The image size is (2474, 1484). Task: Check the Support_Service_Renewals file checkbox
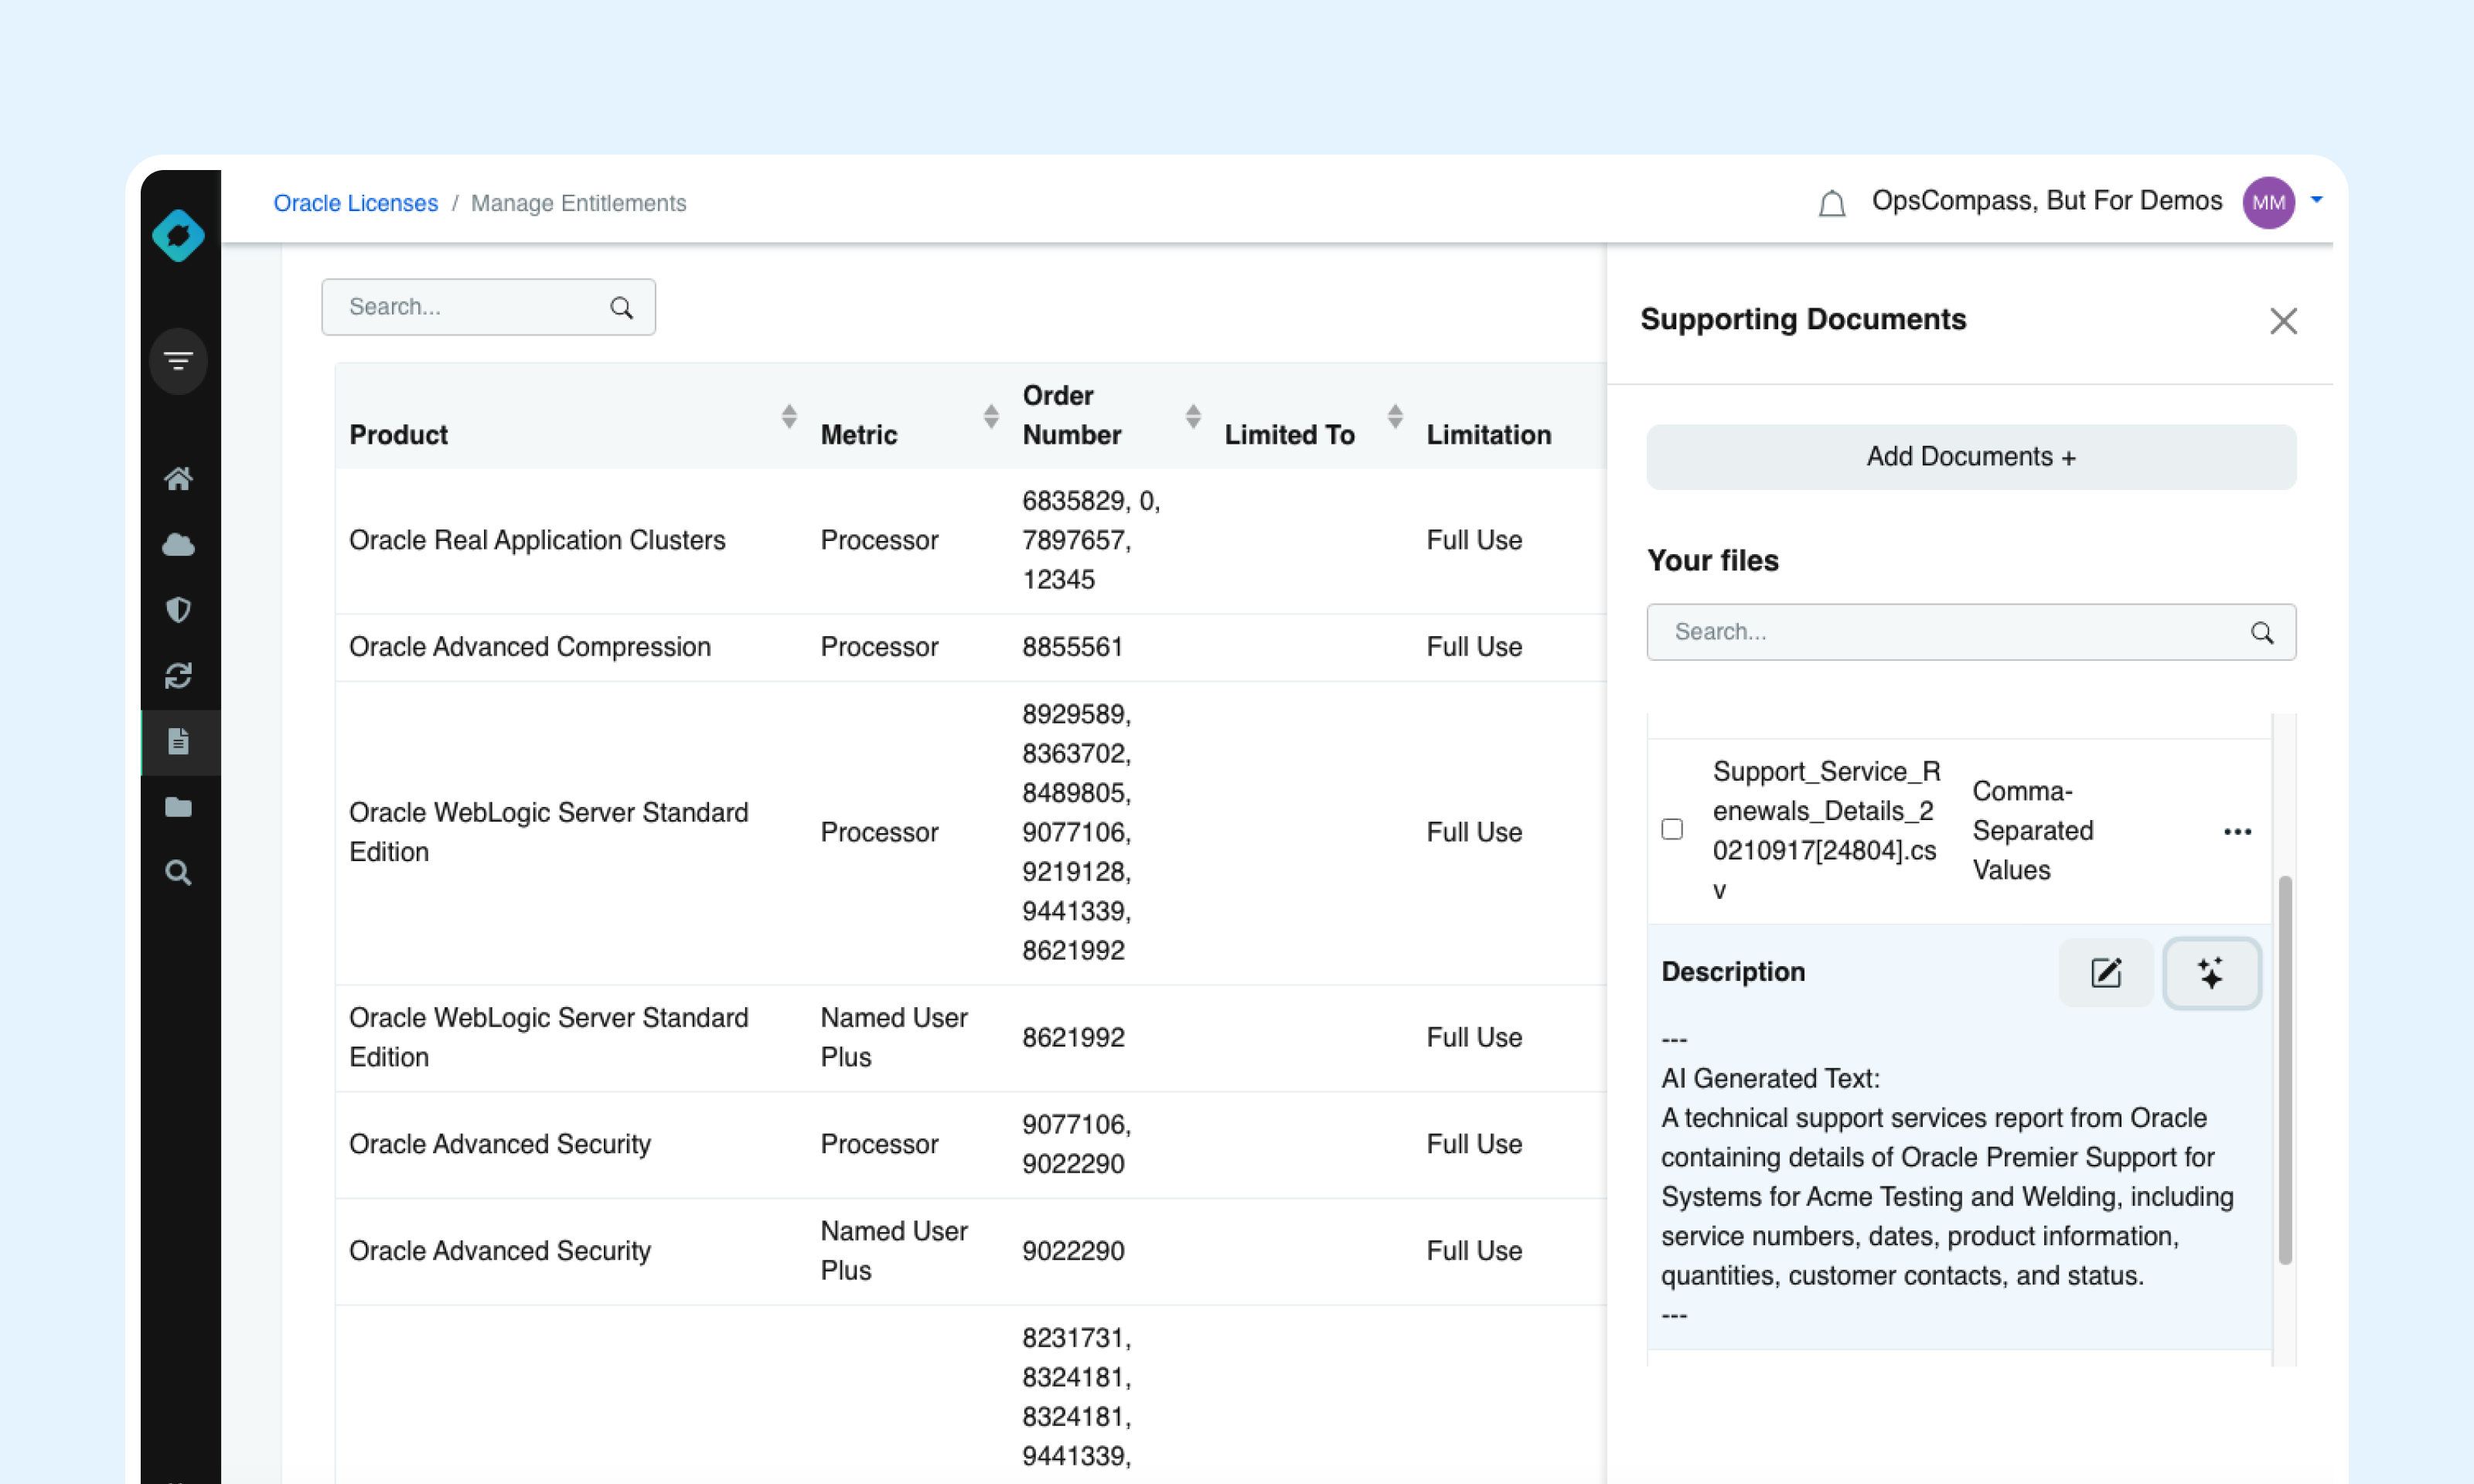pos(1672,829)
